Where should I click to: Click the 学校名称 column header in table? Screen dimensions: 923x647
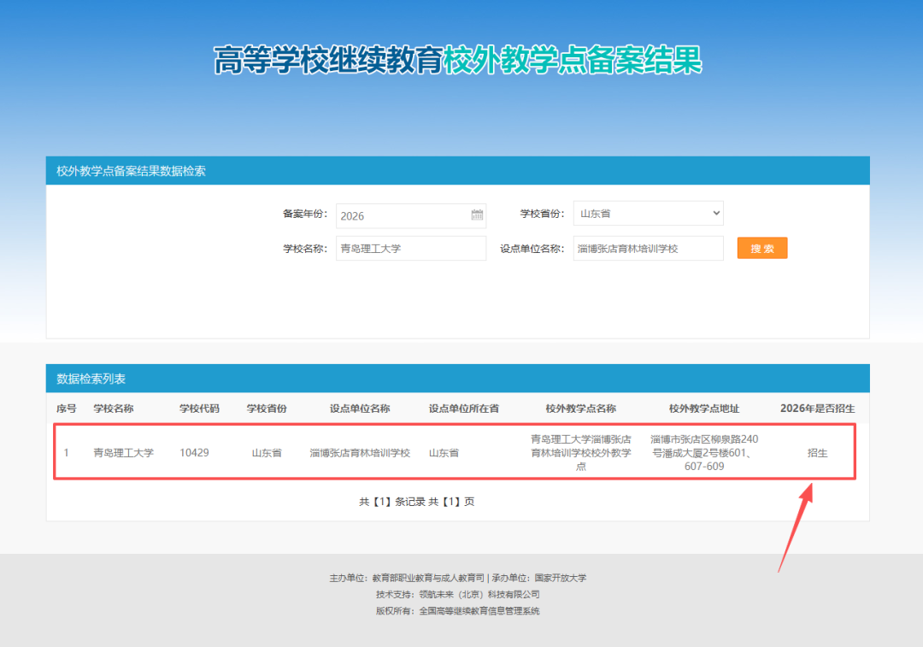pos(114,409)
